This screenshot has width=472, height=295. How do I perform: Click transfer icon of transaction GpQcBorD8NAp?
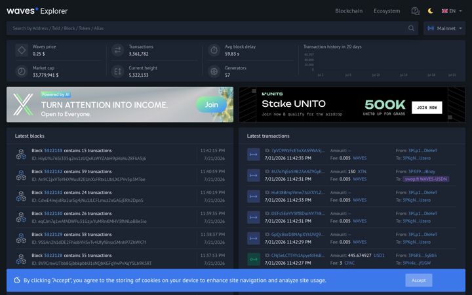[x=254, y=238]
